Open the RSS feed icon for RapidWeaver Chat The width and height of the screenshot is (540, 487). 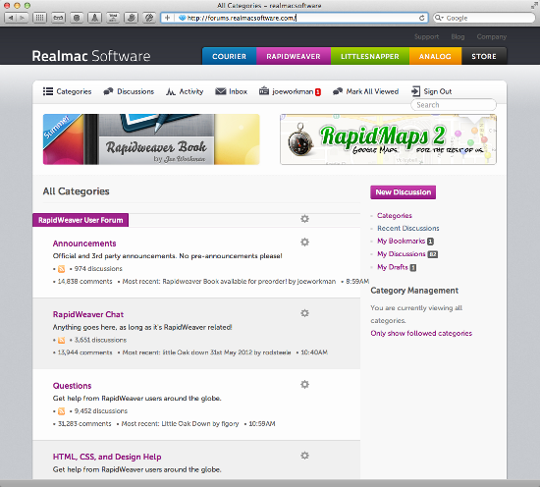[61, 341]
